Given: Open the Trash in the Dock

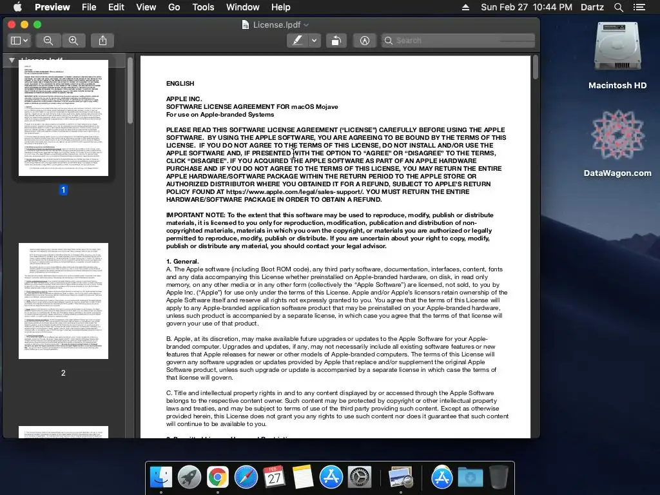Looking at the screenshot, I should pos(498,477).
